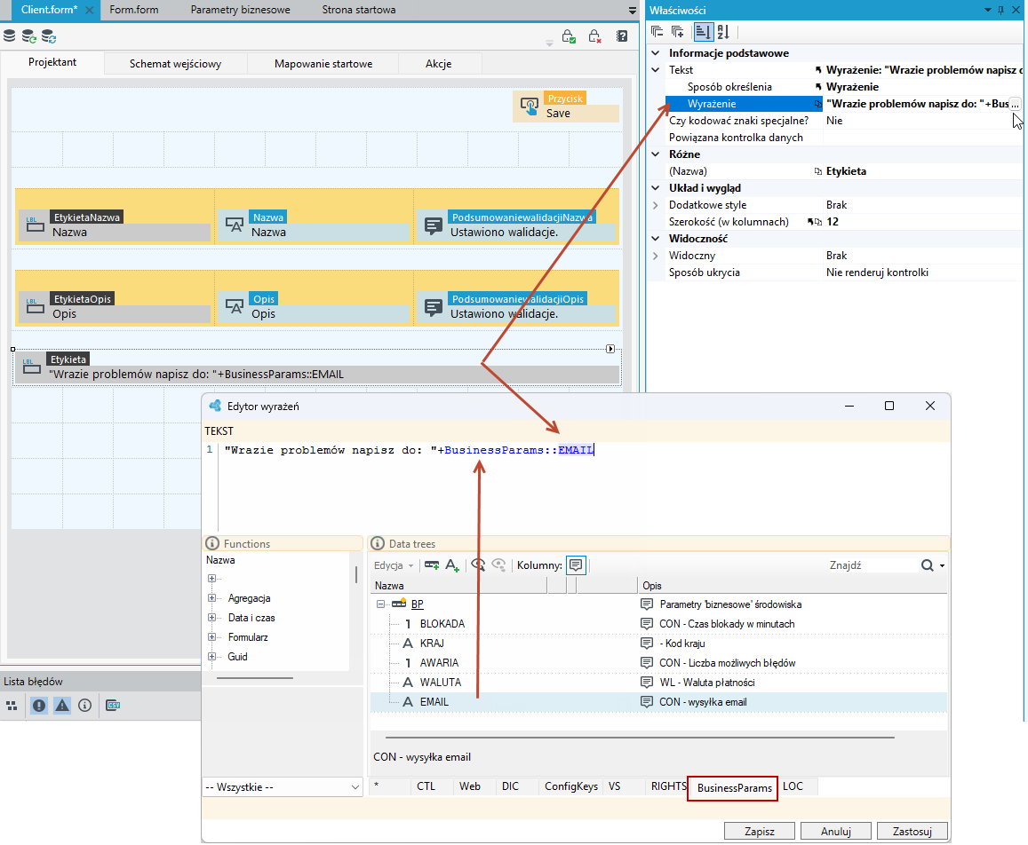Toggle the warnings filter in Lista błędów
The height and width of the screenshot is (845, 1028).
(61, 706)
